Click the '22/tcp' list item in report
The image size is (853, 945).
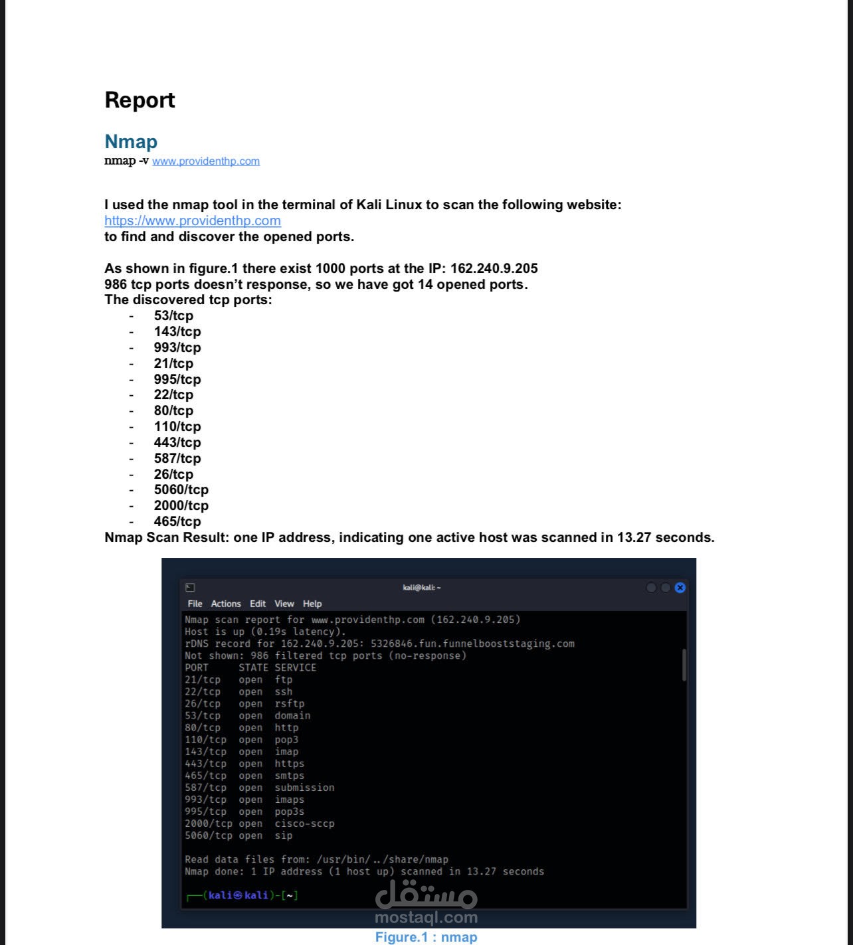tap(173, 394)
